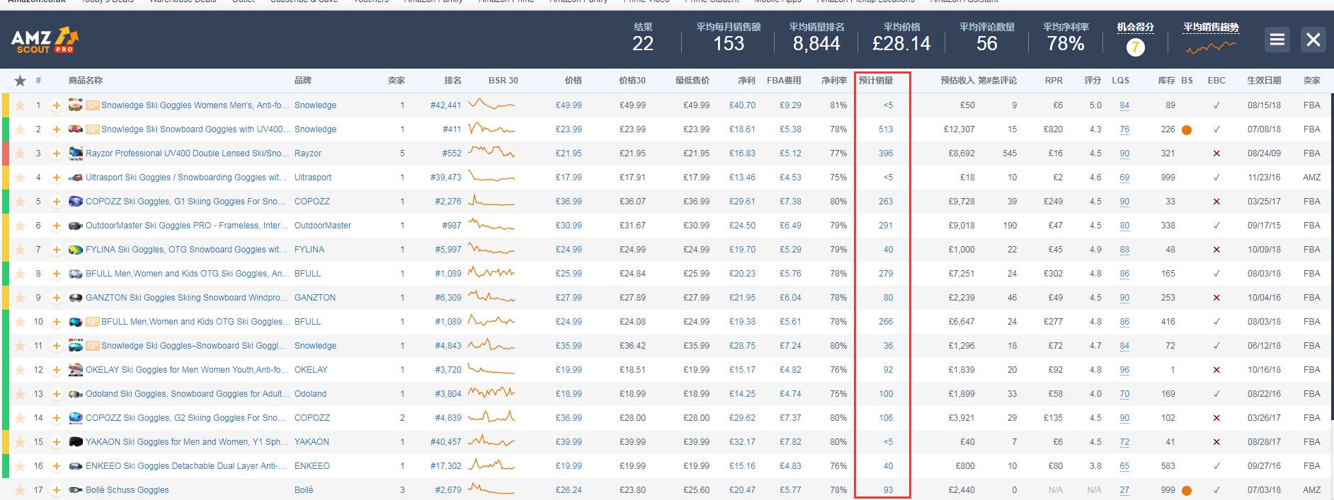The image size is (1334, 500).
Task: Star the Rayzor Professional UV400 row
Action: [x=20, y=153]
